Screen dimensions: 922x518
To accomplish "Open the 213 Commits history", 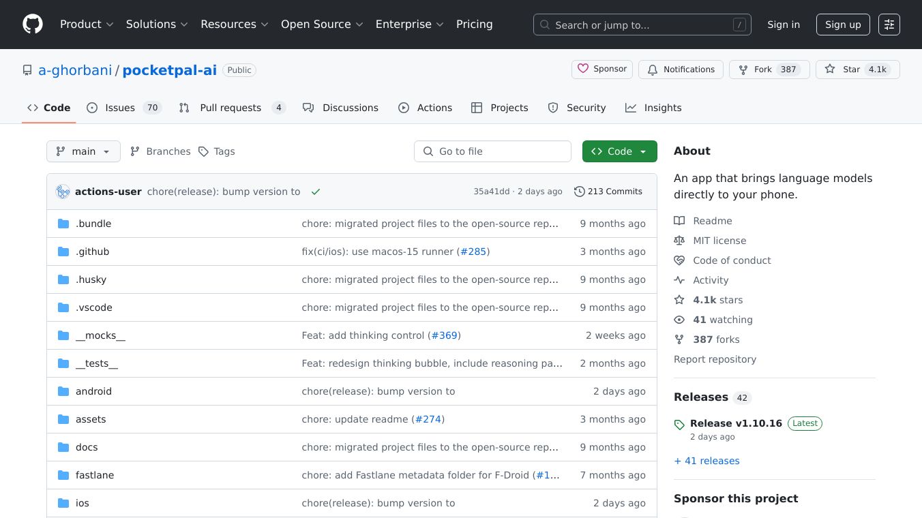I will click(608, 192).
